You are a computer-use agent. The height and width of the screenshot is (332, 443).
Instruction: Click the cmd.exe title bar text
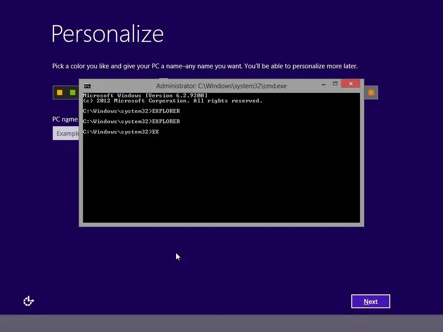pyautogui.click(x=221, y=86)
